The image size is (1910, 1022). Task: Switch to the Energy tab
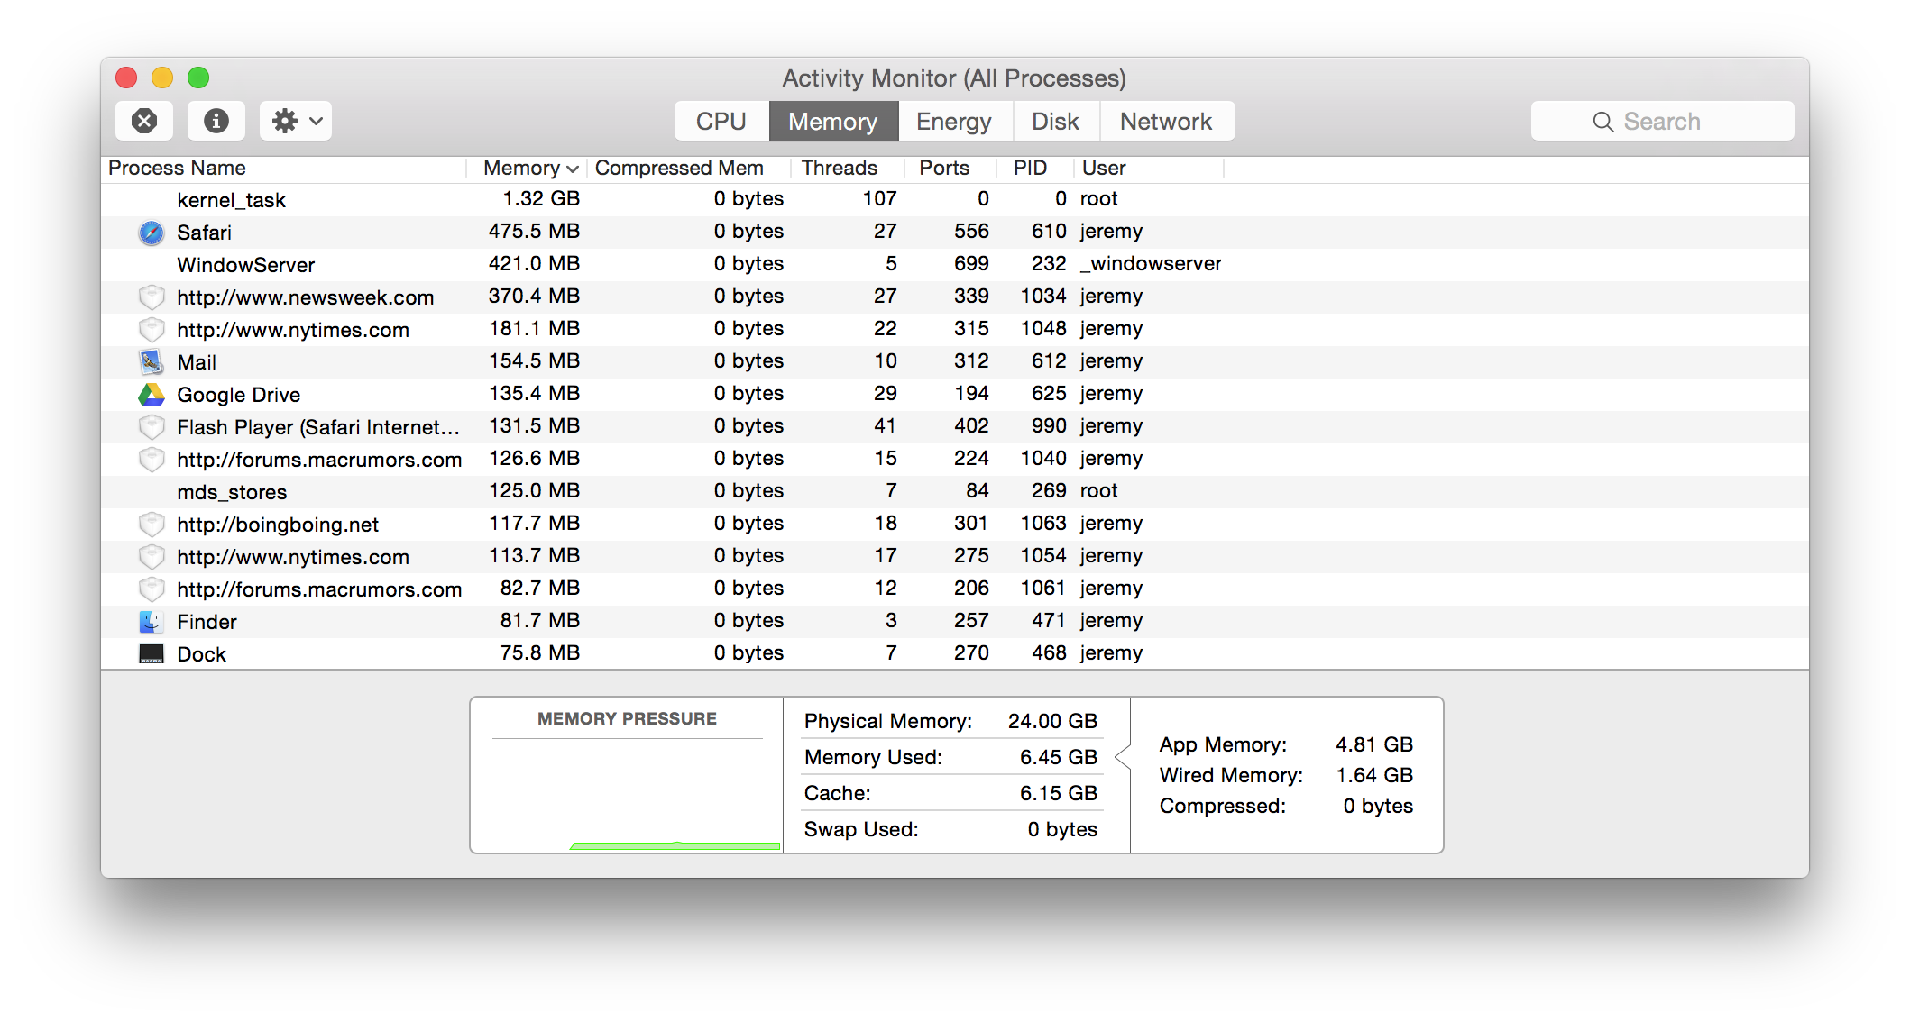(953, 122)
